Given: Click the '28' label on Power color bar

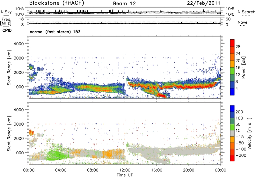Looking at the screenshot, I should (x=238, y=47).
